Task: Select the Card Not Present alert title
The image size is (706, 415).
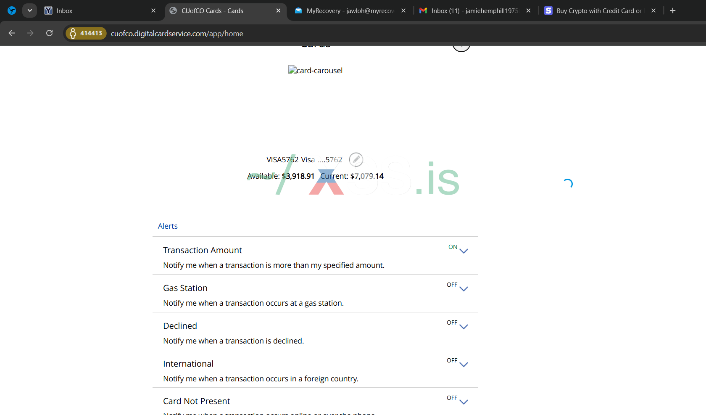Action: tap(197, 401)
